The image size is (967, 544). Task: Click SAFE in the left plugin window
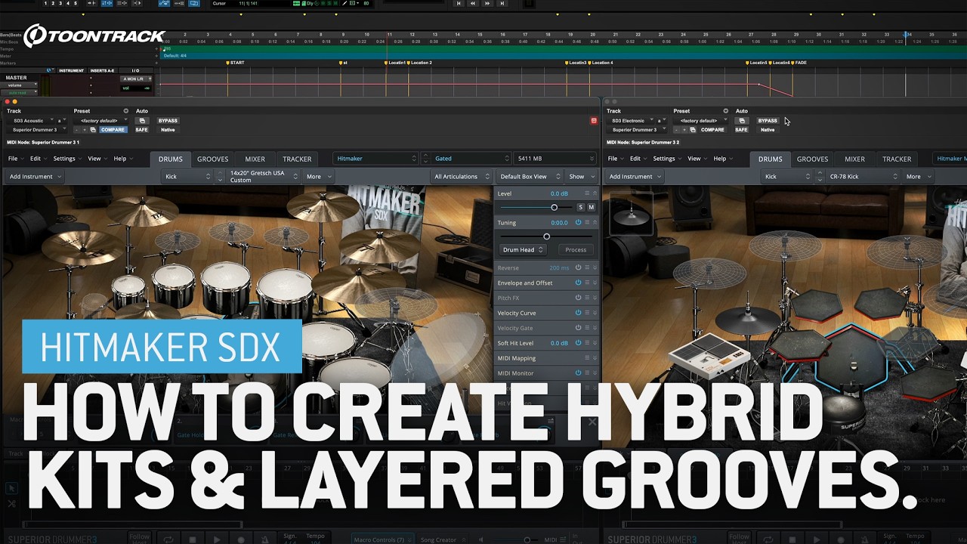(141, 130)
